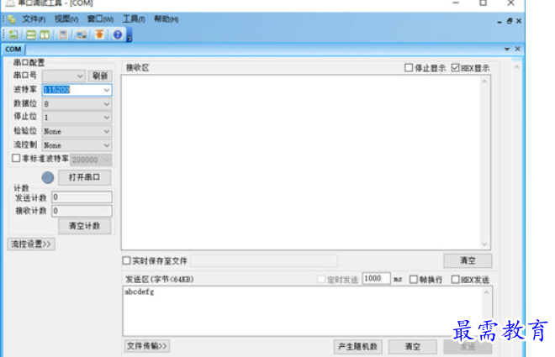Uncheck HEX显示 checkbox
This screenshot has height=357, width=555.
[x=455, y=67]
